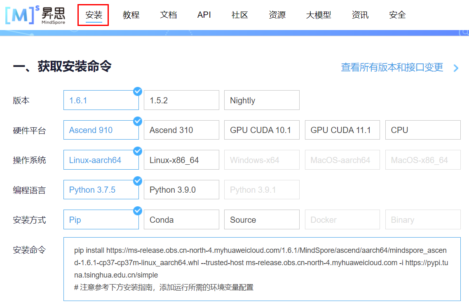Select GPU CUDA 10.1 platform
Viewport: 469px width, 308px height.
262,130
